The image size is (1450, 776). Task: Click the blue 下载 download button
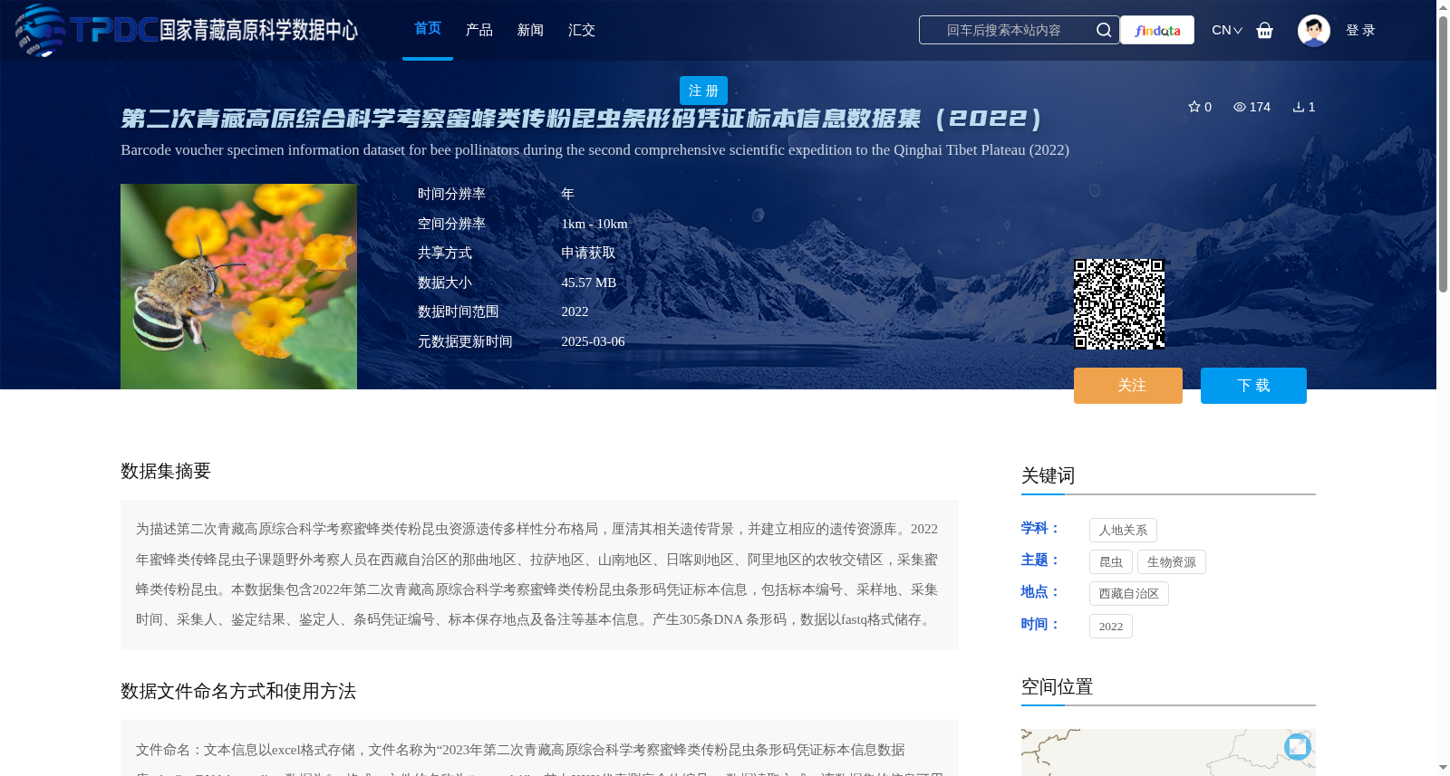1253,386
